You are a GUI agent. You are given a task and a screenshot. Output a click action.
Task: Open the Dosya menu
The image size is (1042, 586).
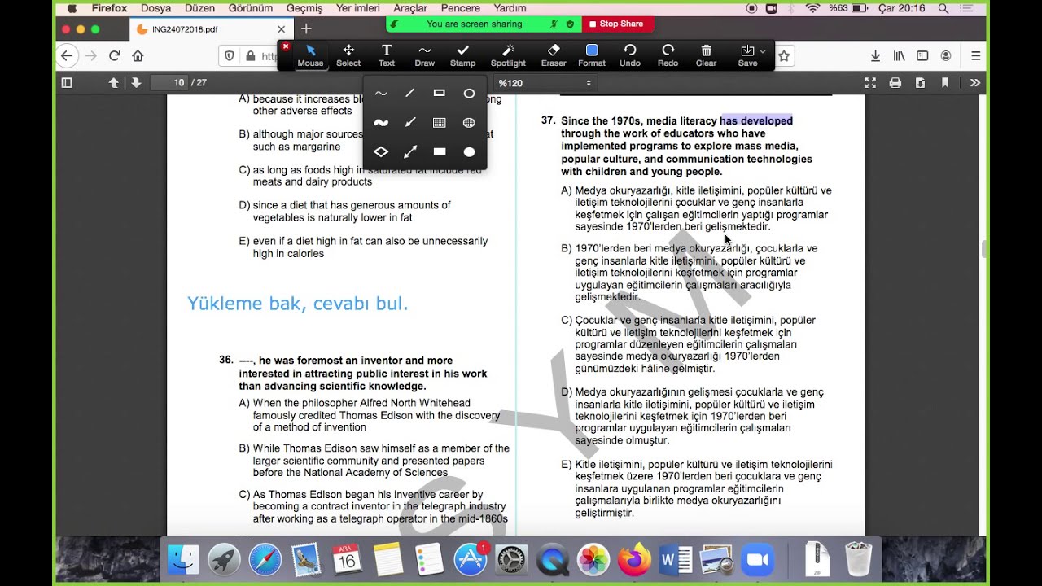click(x=156, y=8)
